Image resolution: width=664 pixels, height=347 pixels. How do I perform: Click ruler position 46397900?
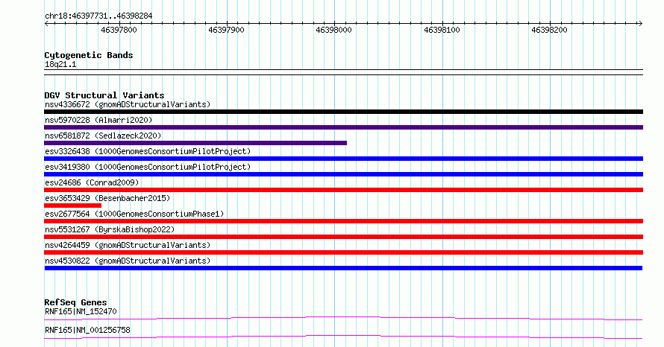tap(227, 30)
